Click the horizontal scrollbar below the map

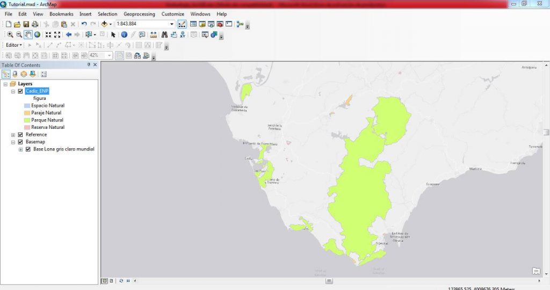click(x=327, y=280)
